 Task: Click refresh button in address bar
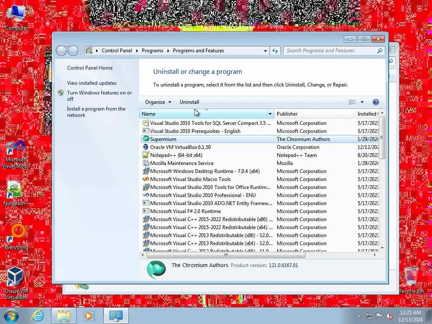[275, 51]
